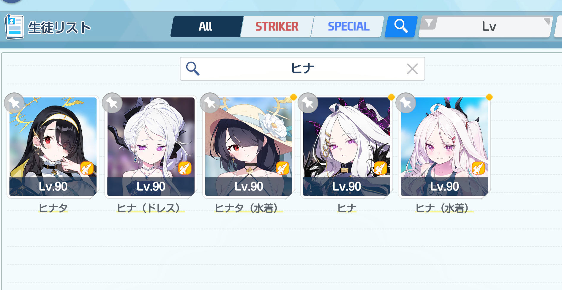Select ヒナタ（水着）student portrait
Viewport: 562px width, 290px height.
(249, 146)
